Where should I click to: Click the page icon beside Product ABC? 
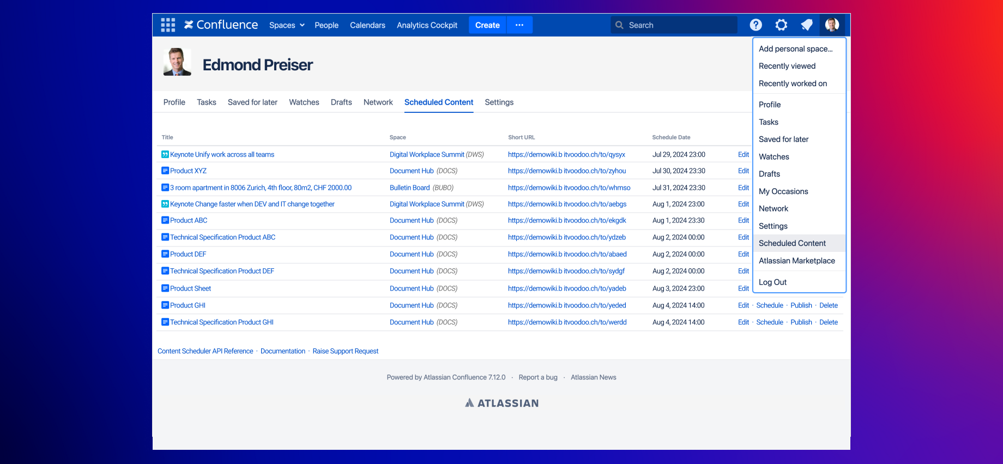point(165,220)
